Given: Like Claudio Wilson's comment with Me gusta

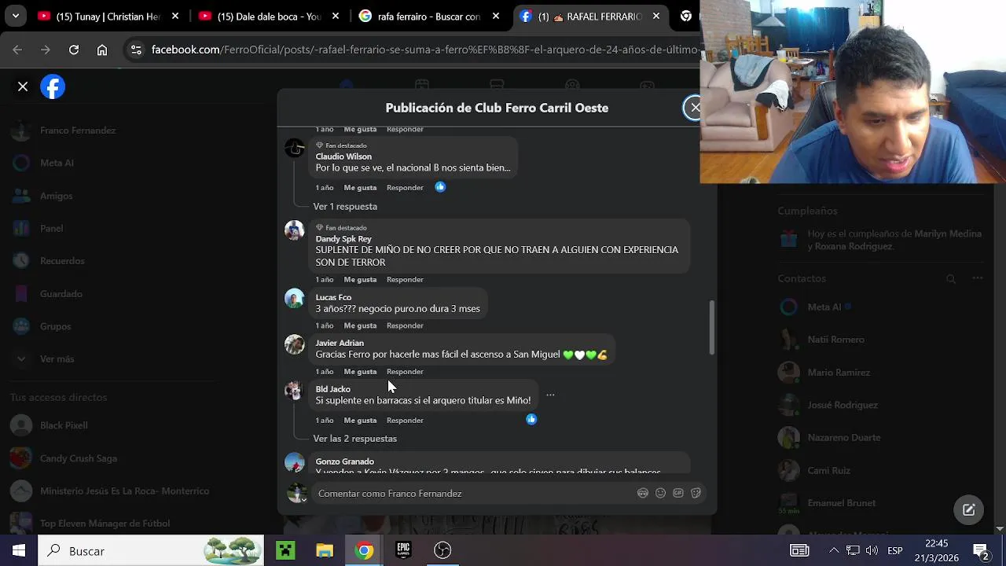Looking at the screenshot, I should click(x=360, y=188).
